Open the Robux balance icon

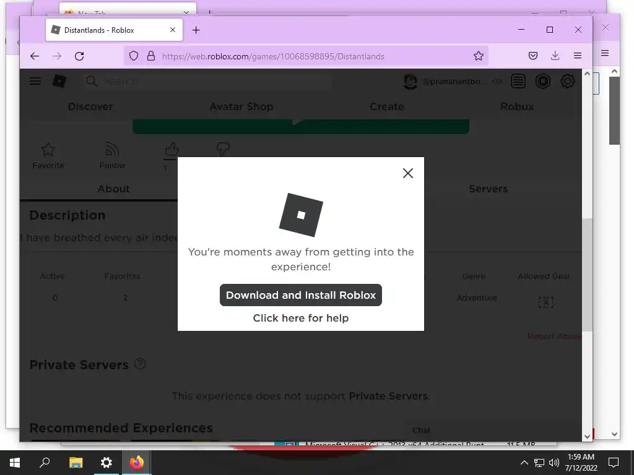(542, 81)
